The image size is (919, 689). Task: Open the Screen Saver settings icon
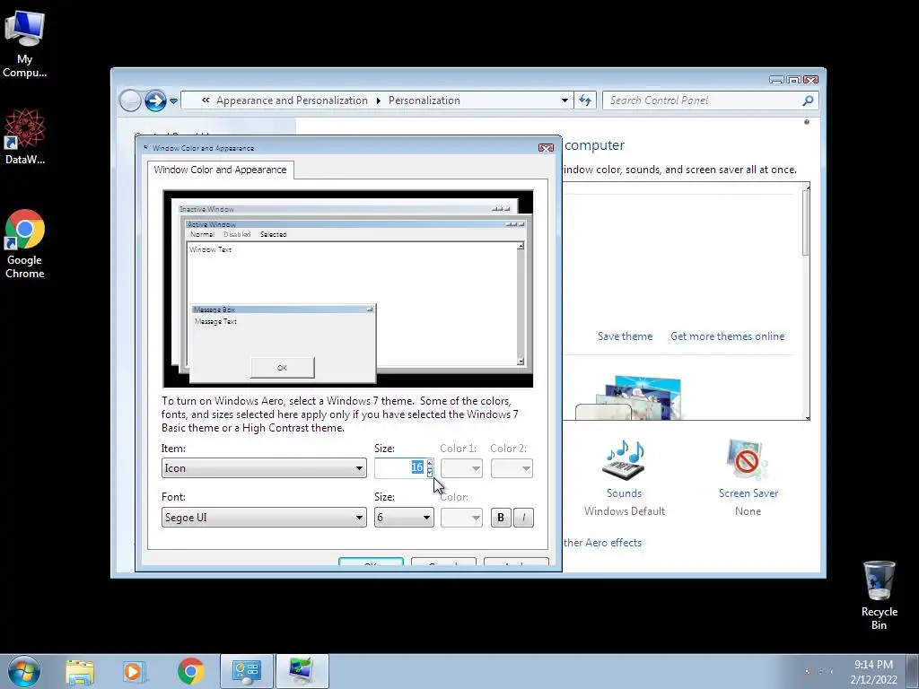pos(748,460)
